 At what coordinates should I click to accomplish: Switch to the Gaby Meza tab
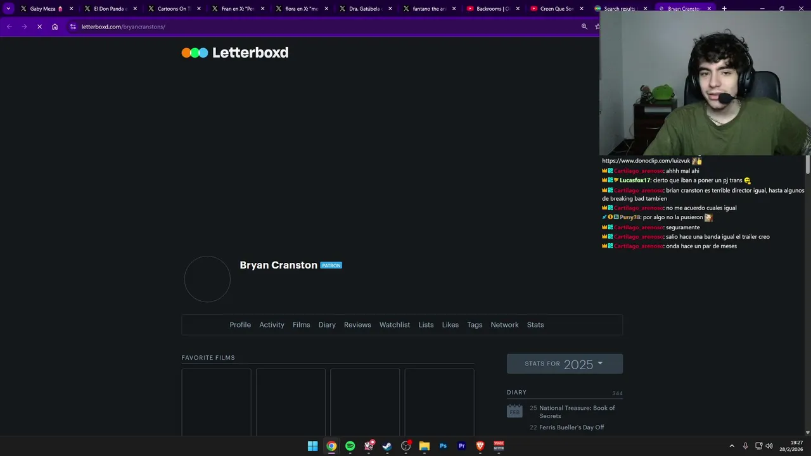point(43,9)
